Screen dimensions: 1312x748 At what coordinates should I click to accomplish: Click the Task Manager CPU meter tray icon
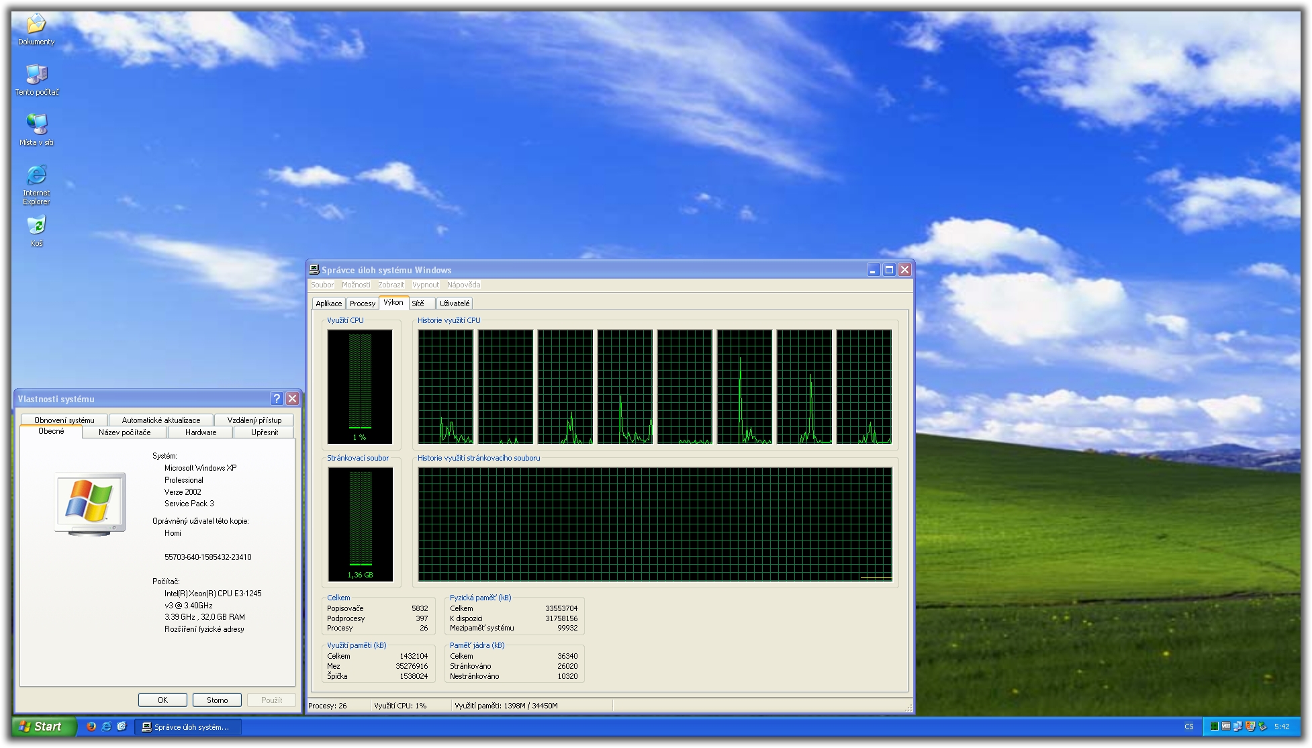(1214, 726)
